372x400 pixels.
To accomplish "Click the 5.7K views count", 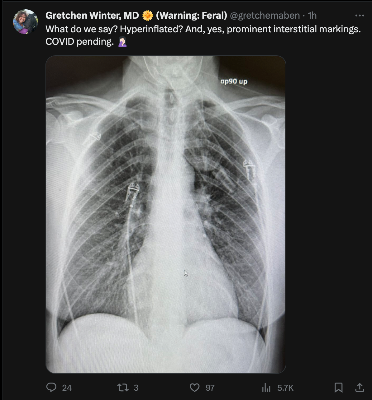I will click(x=285, y=388).
